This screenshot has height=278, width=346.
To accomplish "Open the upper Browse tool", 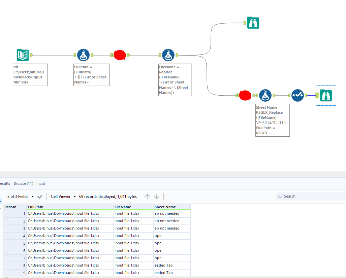I will [253, 23].
